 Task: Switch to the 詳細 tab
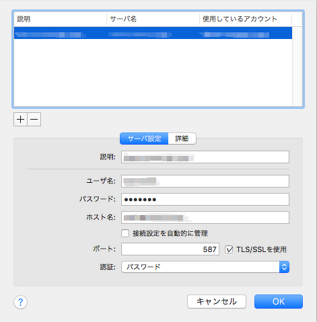(182, 138)
